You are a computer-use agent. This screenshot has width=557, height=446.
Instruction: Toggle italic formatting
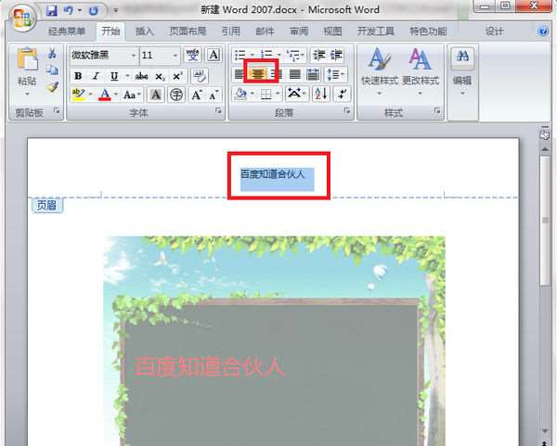pos(96,76)
